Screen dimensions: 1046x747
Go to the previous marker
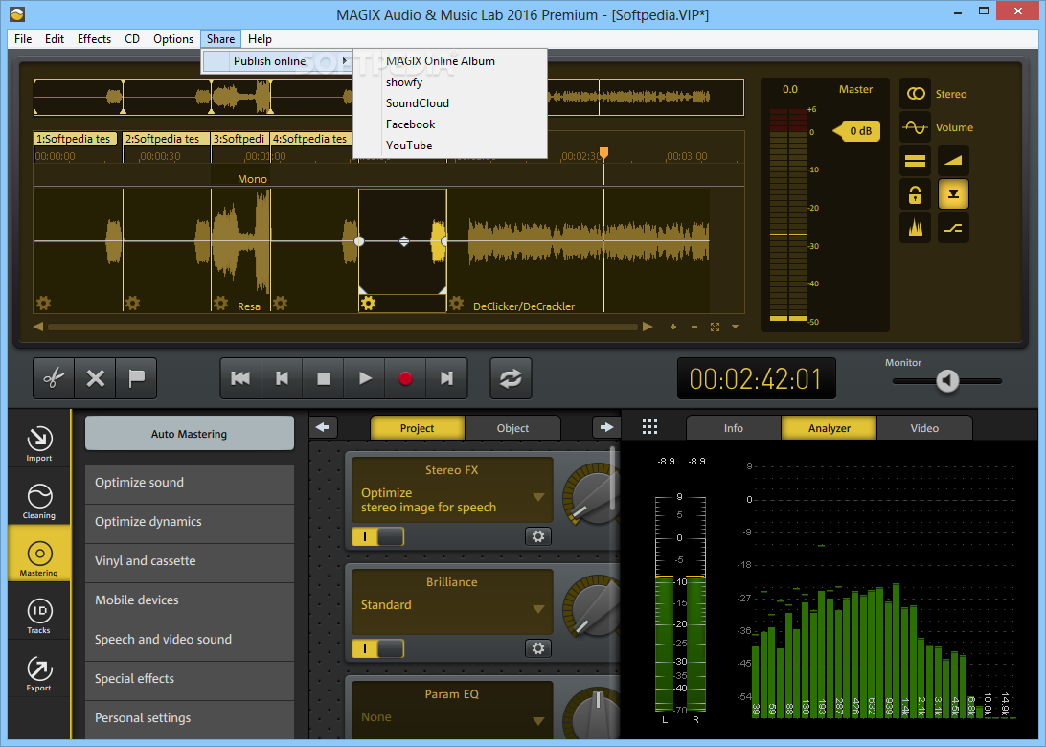283,378
